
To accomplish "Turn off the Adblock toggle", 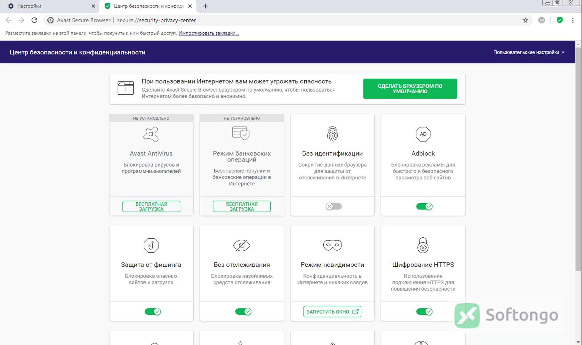I will point(424,206).
